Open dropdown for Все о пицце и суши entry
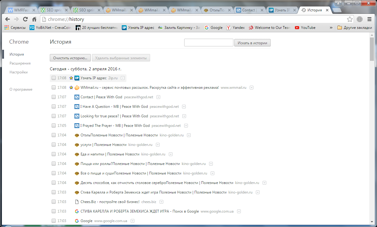This screenshot has height=227, width=377. click(212, 174)
